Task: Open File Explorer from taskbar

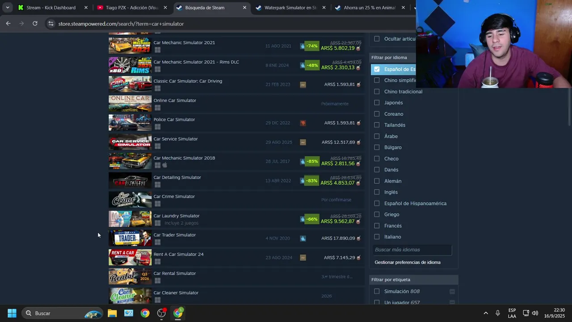Action: pyautogui.click(x=112, y=313)
